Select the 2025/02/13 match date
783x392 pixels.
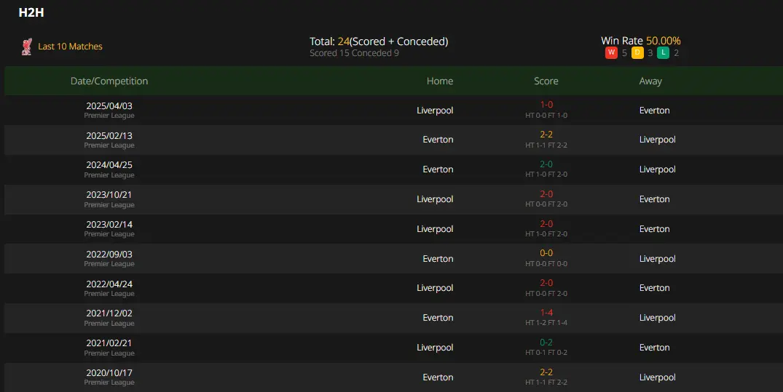click(109, 136)
